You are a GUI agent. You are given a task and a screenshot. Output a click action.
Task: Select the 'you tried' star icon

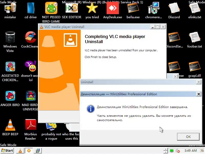click(92, 11)
